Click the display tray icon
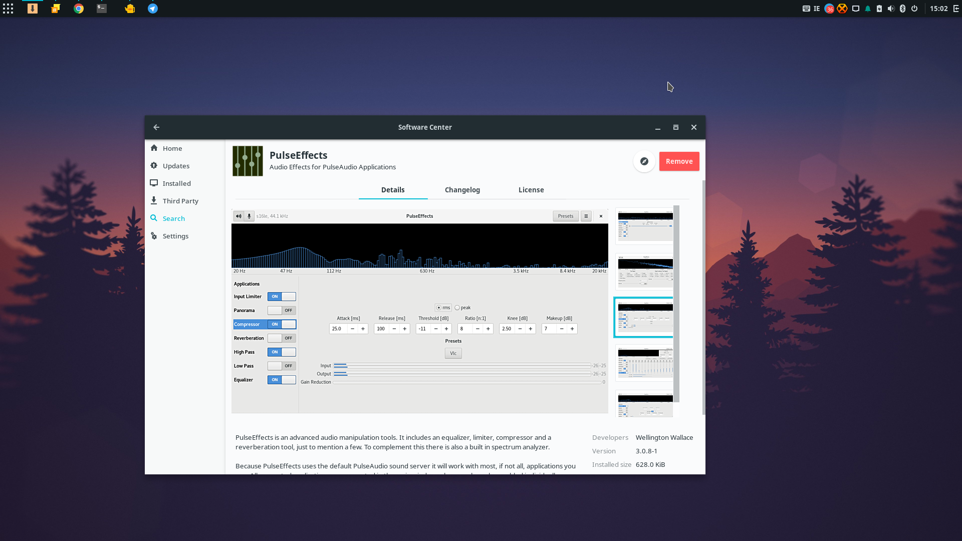This screenshot has width=962, height=541. click(856, 9)
